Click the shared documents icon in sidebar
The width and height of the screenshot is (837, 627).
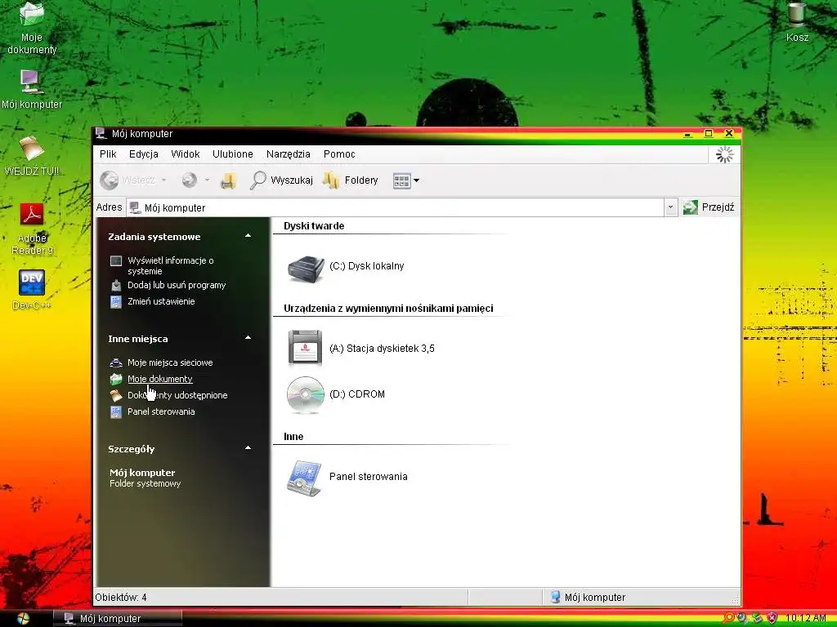[116, 396]
